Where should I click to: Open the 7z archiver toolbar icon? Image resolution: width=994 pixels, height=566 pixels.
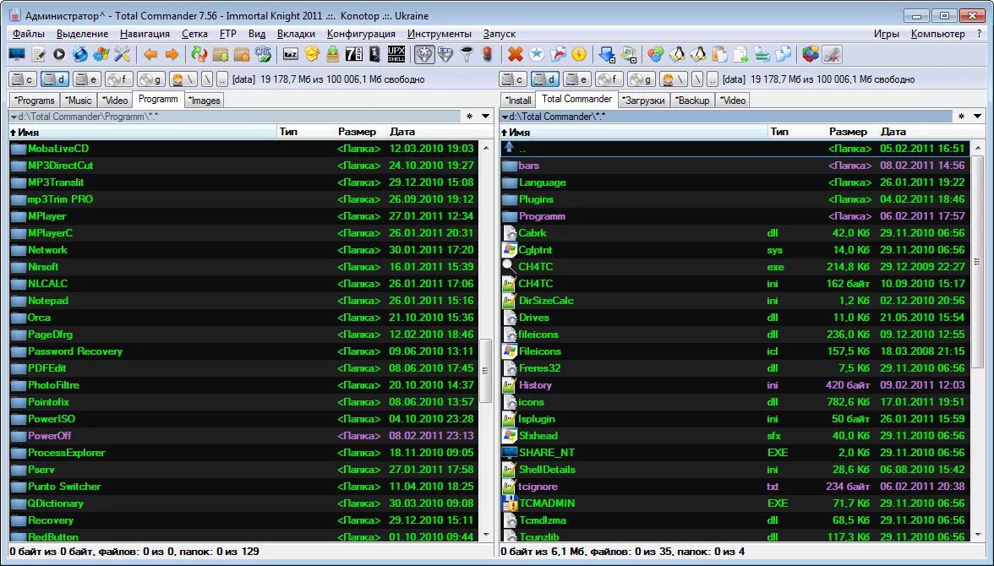(x=353, y=55)
